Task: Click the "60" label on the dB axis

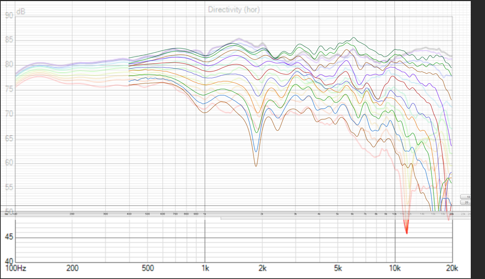Action: pyautogui.click(x=9, y=163)
